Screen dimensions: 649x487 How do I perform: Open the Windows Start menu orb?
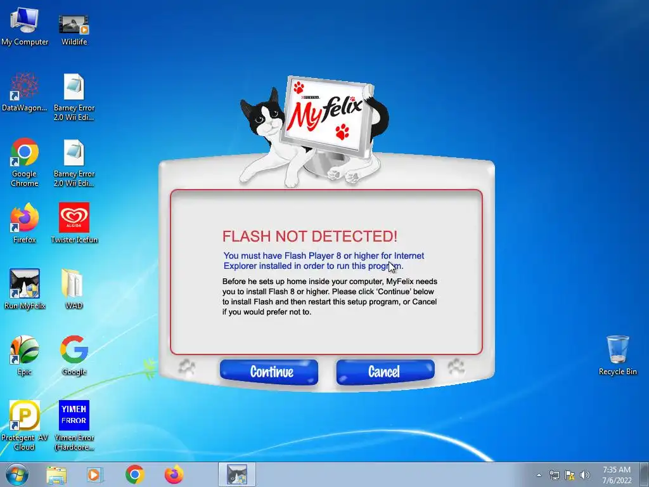[x=17, y=474]
